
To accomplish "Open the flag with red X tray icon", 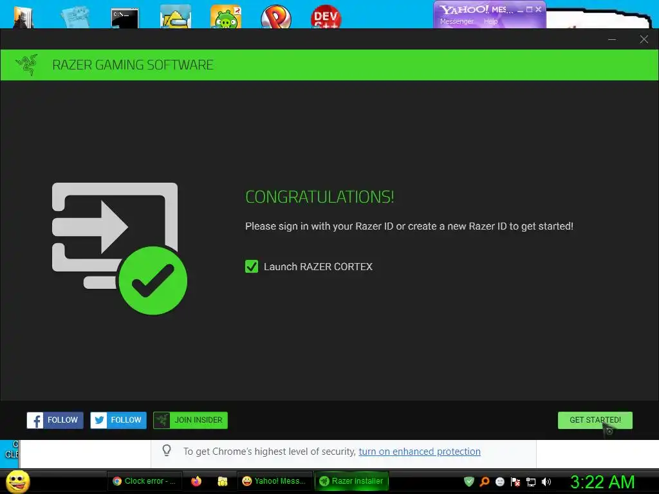I will pos(515,481).
